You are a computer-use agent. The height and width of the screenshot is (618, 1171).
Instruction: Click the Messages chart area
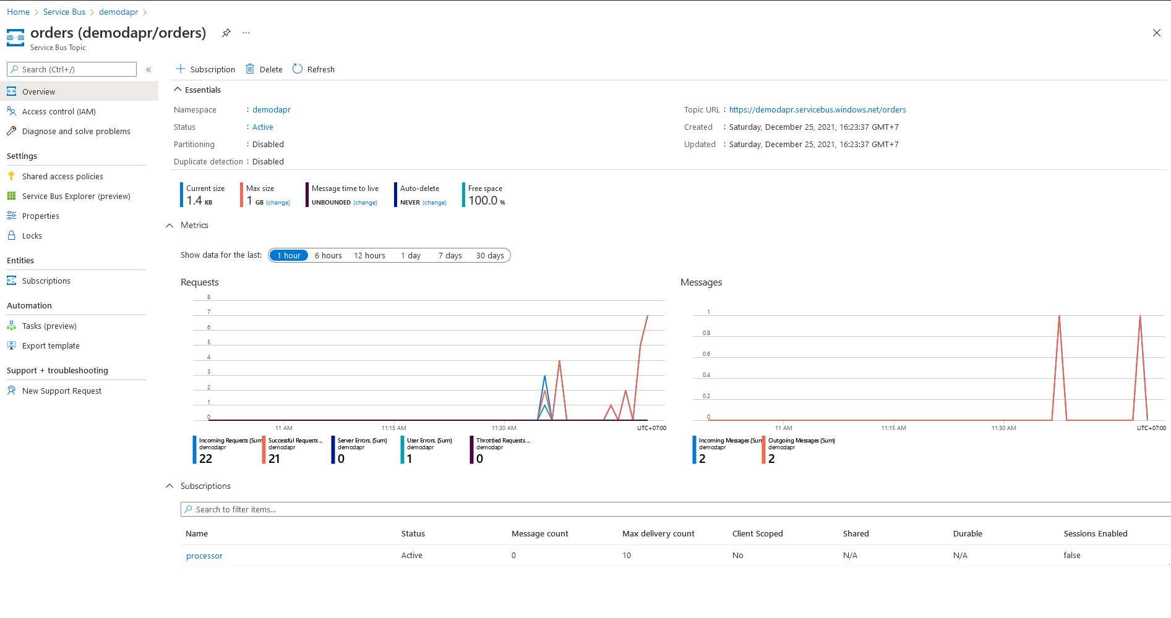[x=929, y=365]
